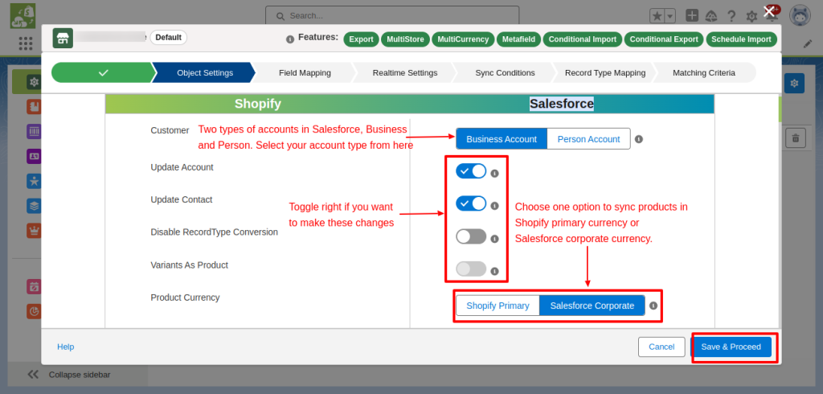823x394 pixels.
Task: Collapse the sidebar
Action: point(69,375)
